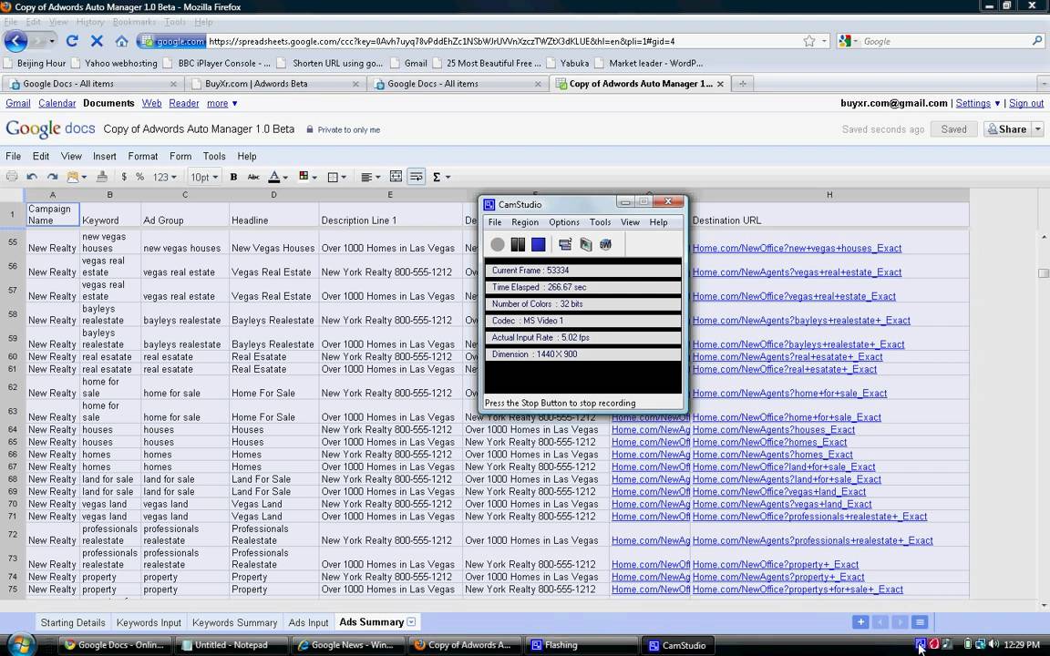This screenshot has height=656, width=1050.
Task: Open the Gmail link in top bar
Action: pos(18,103)
